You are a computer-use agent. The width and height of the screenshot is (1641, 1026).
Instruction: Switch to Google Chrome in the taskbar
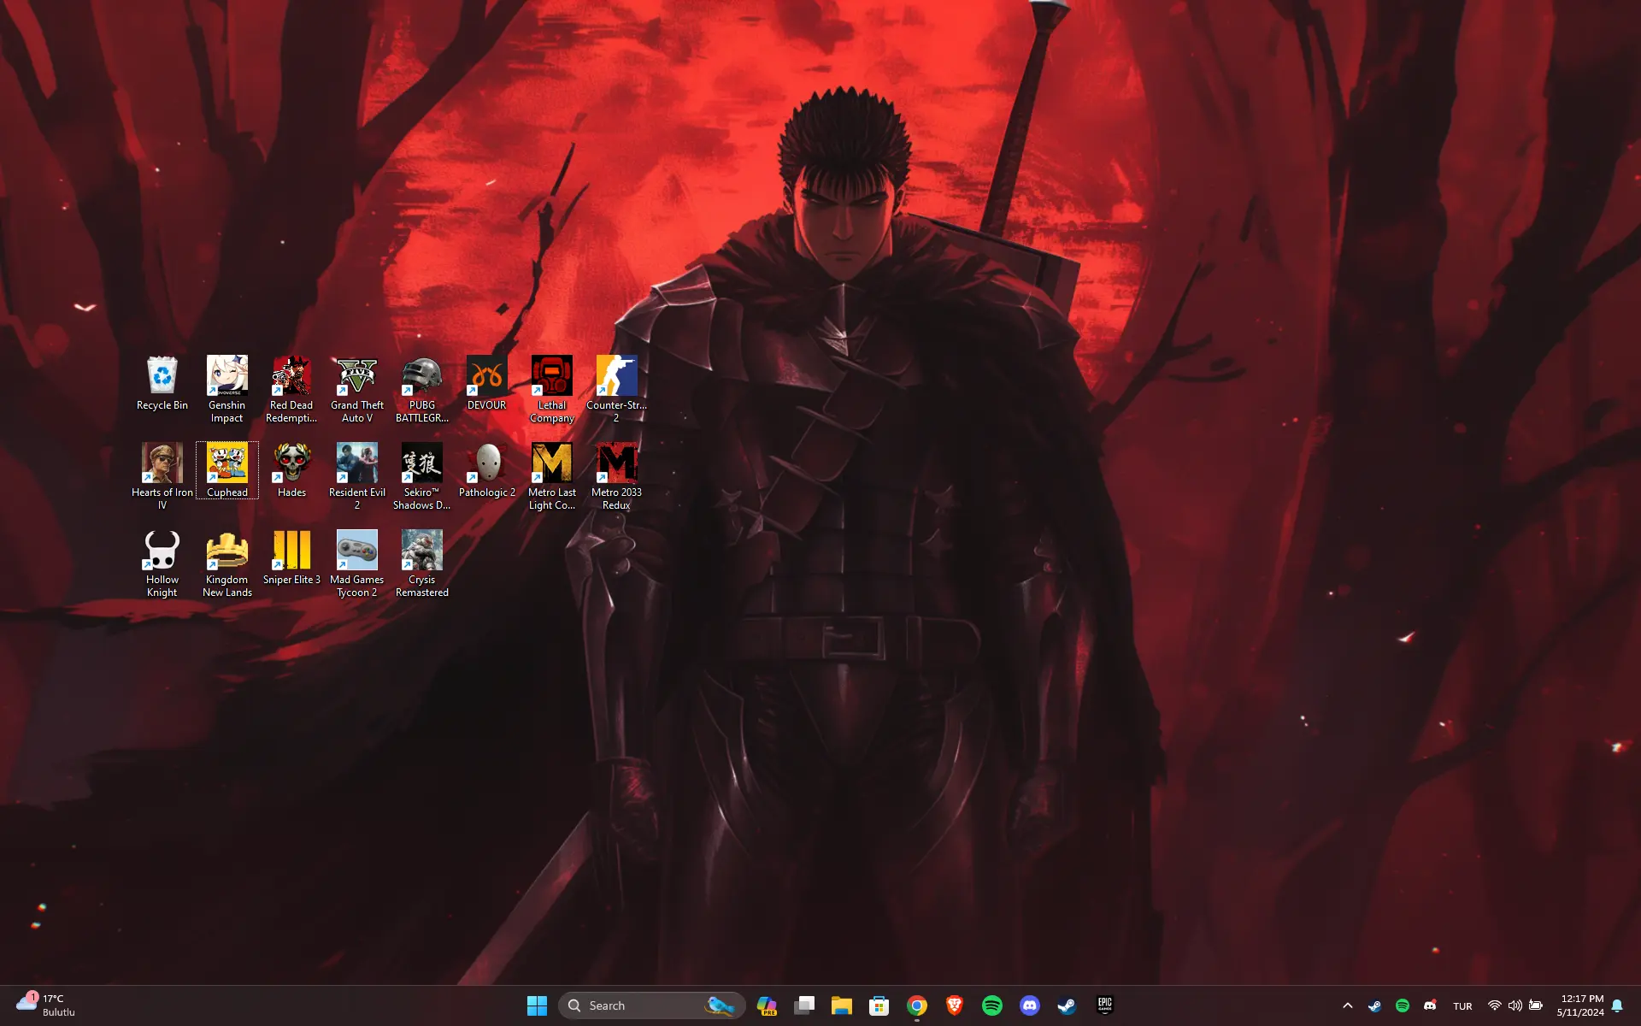coord(917,1005)
